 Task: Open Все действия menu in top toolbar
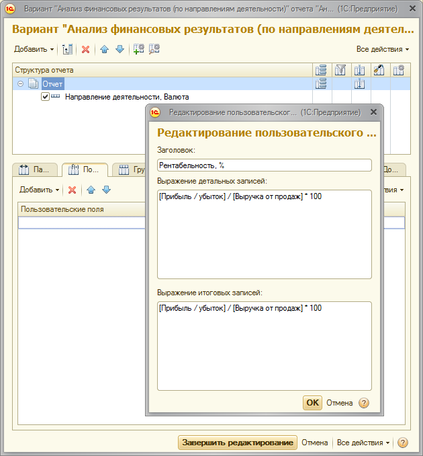[383, 50]
